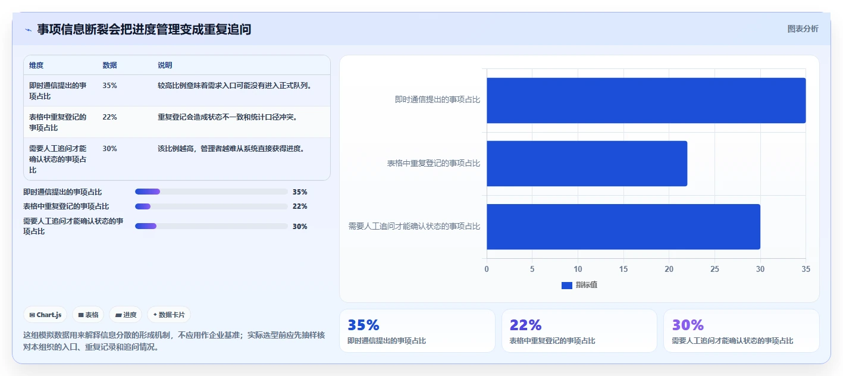
Task: Click the progress list label 表格中重复登记的事项占比
Action: pyautogui.click(x=66, y=206)
